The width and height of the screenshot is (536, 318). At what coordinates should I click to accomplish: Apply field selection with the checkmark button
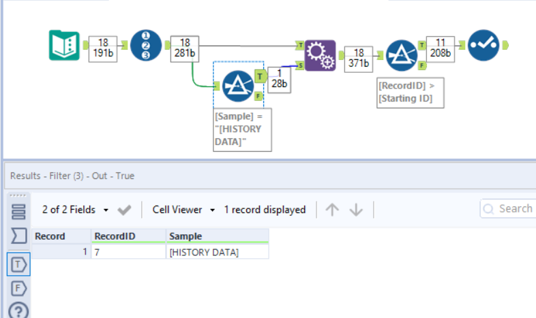(x=124, y=210)
